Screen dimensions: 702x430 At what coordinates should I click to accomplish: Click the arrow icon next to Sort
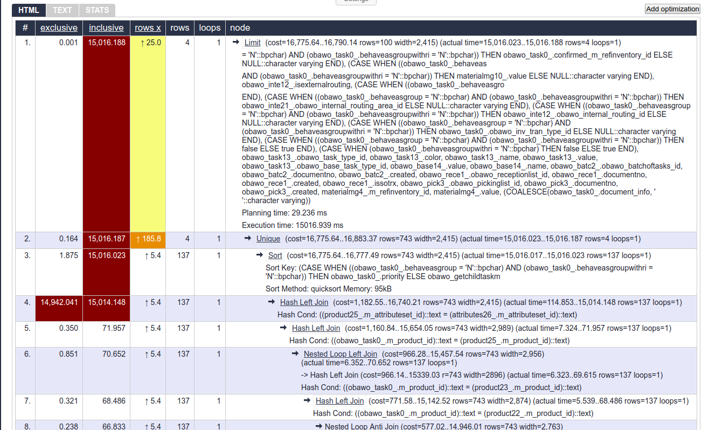click(260, 255)
